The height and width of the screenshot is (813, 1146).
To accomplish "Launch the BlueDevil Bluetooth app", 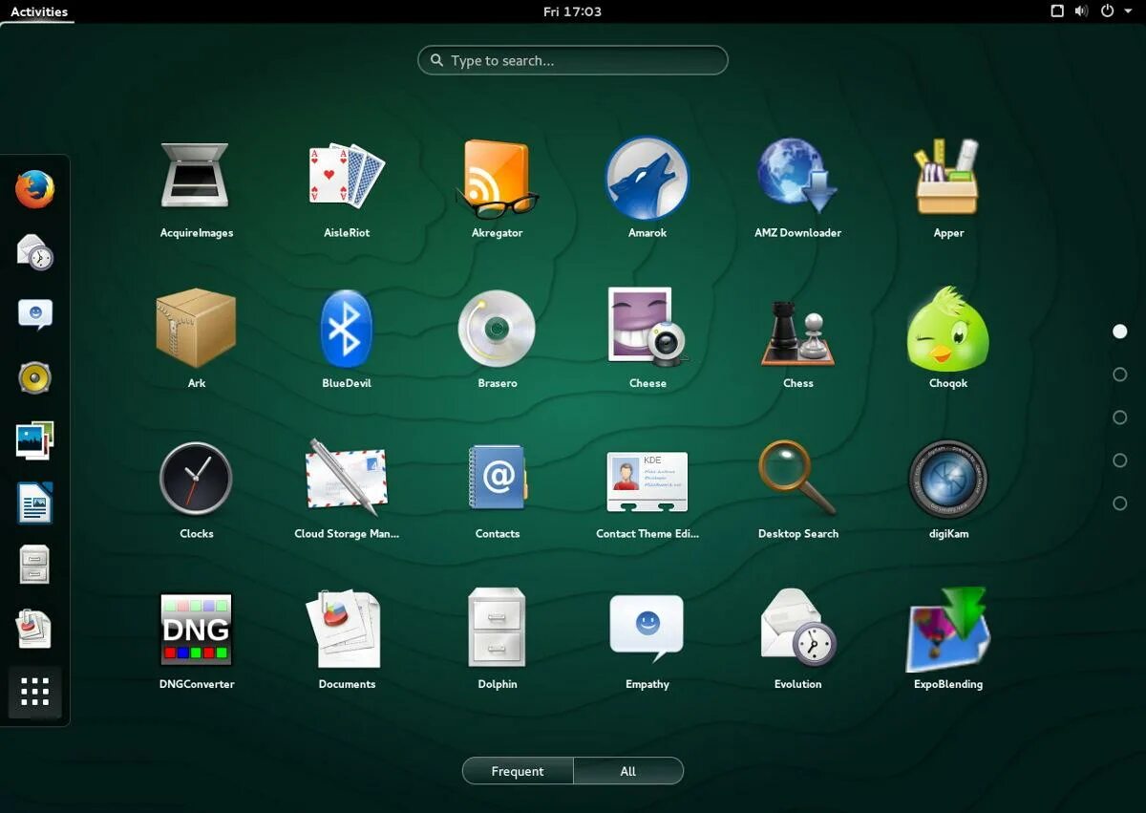I will [x=347, y=328].
